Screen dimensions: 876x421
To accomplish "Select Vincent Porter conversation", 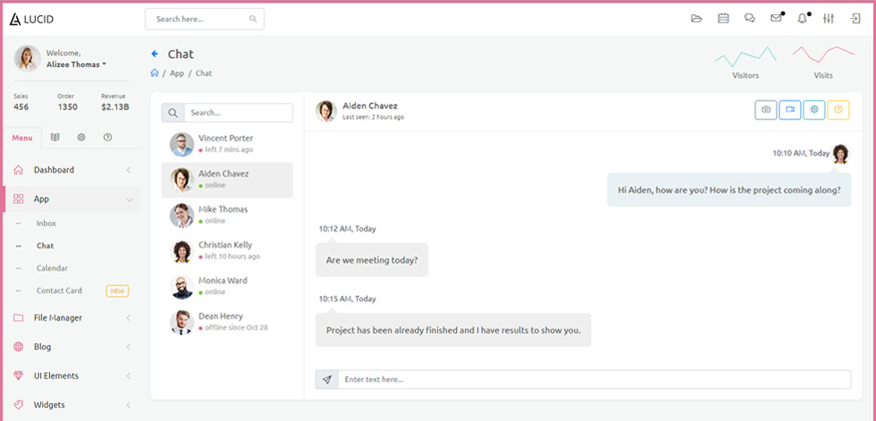I will [x=227, y=144].
